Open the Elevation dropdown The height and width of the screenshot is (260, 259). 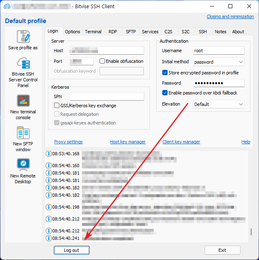219,104
